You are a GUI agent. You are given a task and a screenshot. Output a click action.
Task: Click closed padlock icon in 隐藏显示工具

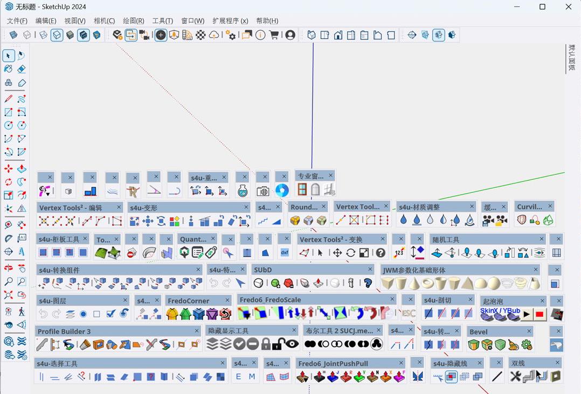pyautogui.click(x=266, y=344)
